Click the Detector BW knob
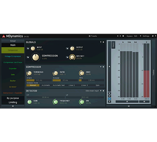The height and width of the screenshot is (142, 157). pyautogui.click(x=82, y=102)
